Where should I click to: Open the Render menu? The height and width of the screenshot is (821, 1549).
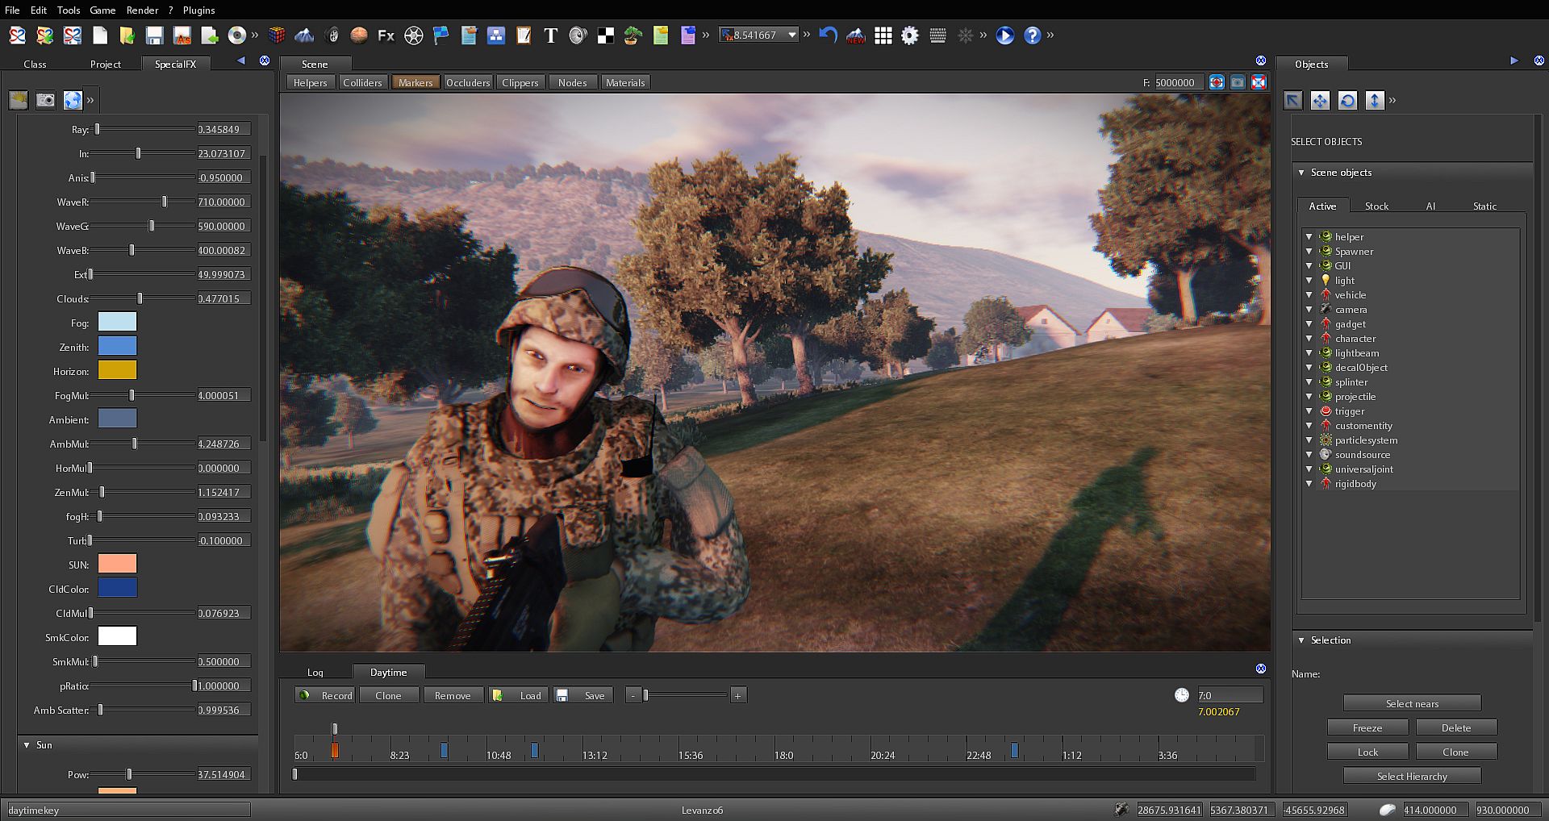[142, 10]
